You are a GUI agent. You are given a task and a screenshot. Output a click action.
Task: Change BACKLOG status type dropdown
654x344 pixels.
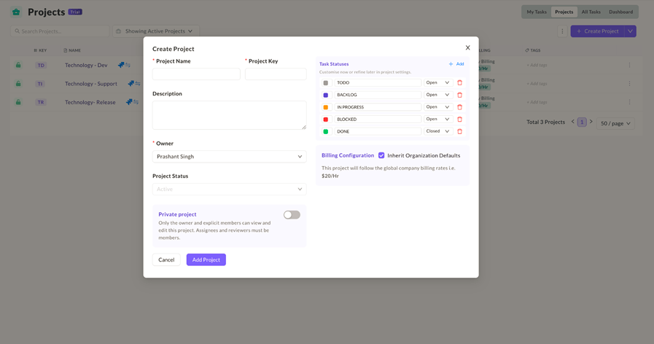[437, 95]
